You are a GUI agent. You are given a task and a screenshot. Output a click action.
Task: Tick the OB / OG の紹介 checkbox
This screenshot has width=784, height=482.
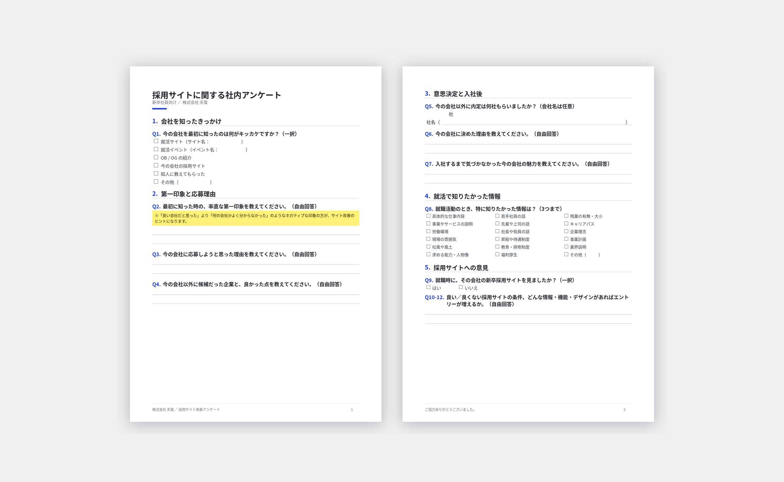[156, 158]
